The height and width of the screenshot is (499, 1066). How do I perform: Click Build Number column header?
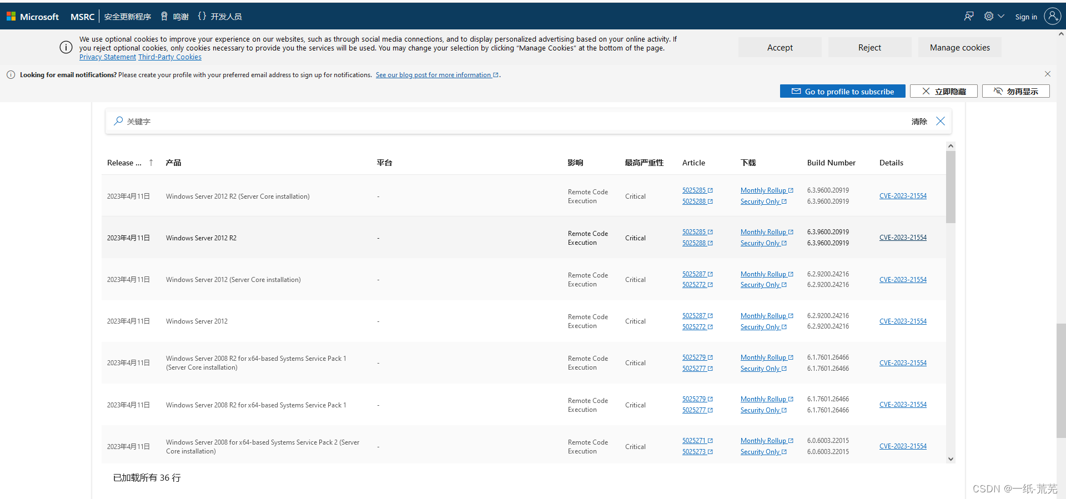point(831,163)
